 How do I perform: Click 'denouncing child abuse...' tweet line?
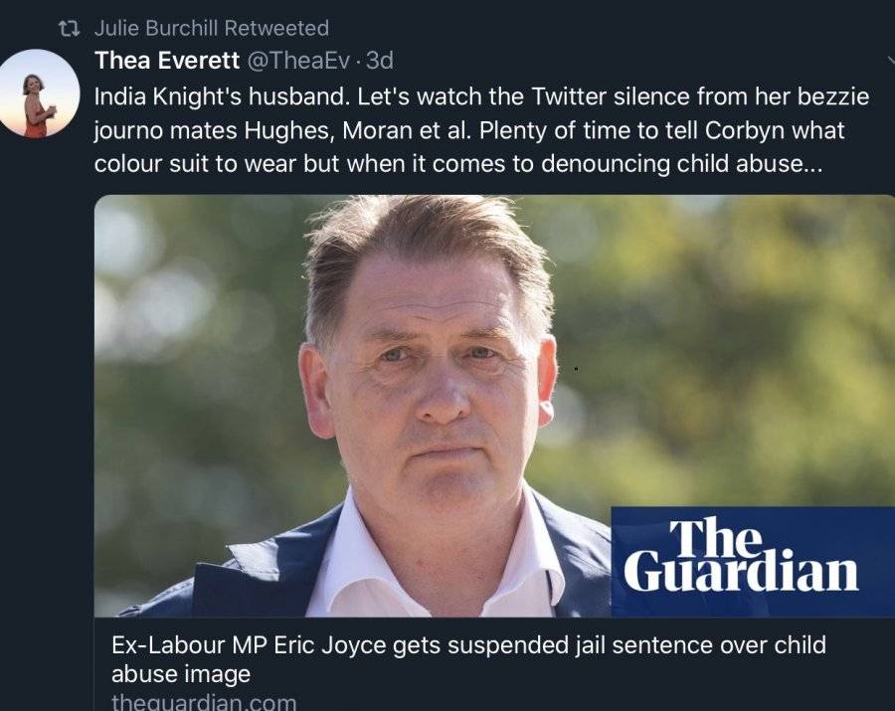pyautogui.click(x=681, y=164)
